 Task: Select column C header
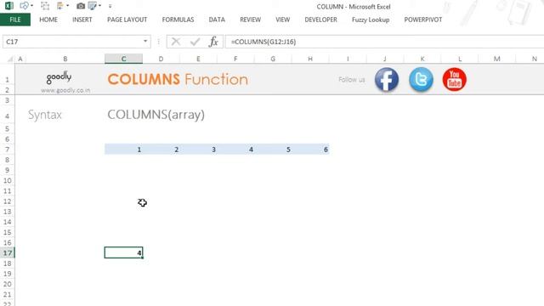(x=123, y=59)
